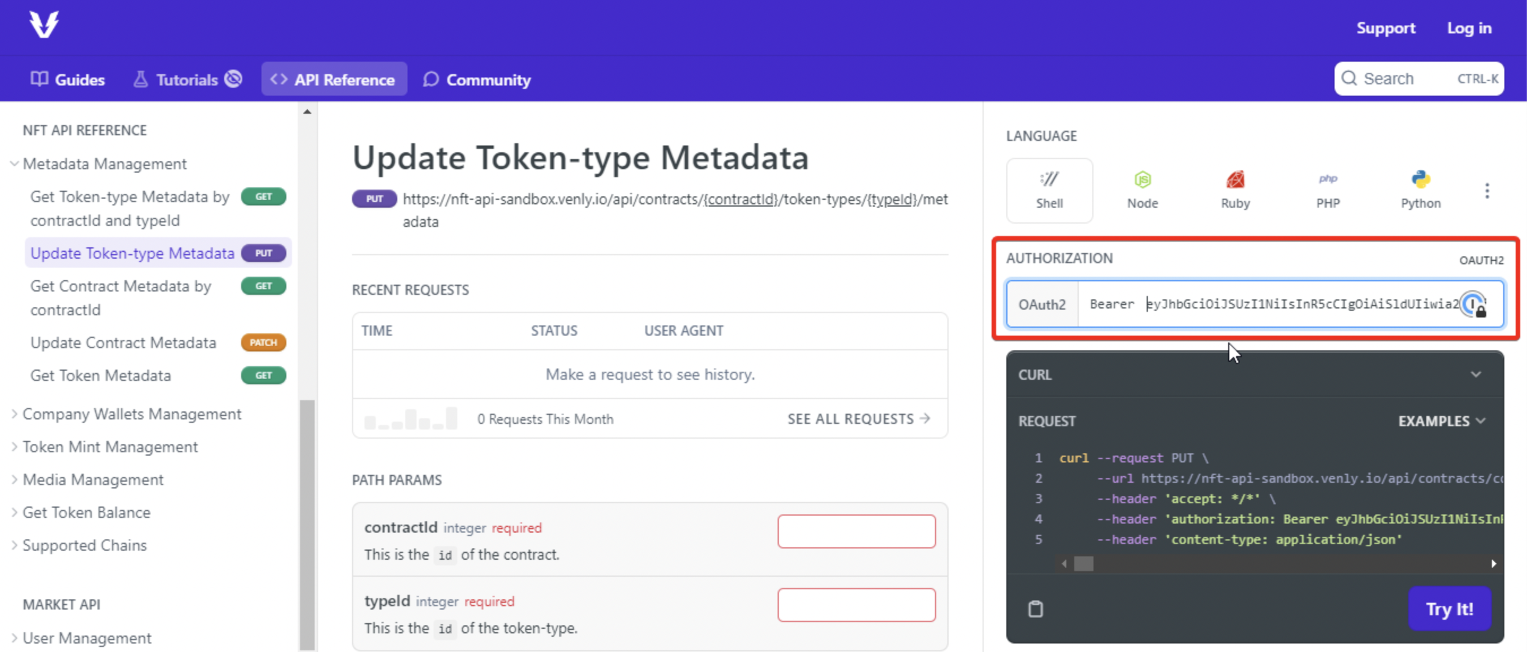The height and width of the screenshot is (652, 1527).
Task: Collapse the CURL panel chevron
Action: click(1475, 375)
